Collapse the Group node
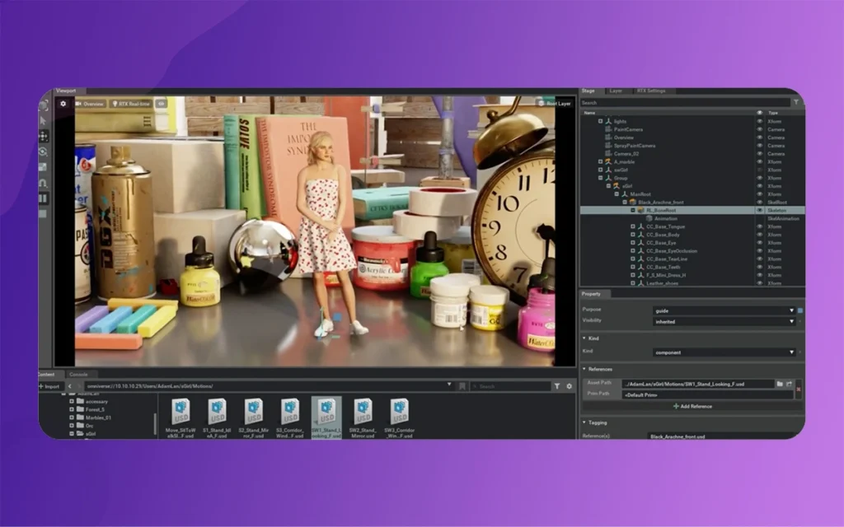The height and width of the screenshot is (527, 844). pos(601,178)
